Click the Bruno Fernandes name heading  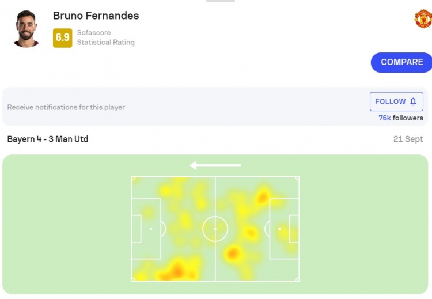pos(96,16)
